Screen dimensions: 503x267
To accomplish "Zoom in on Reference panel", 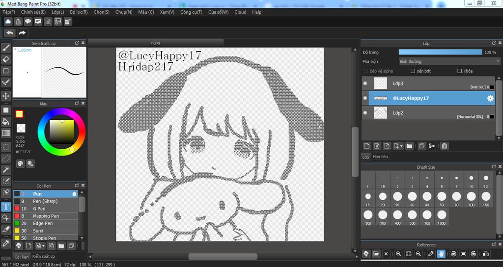I will point(398,254).
